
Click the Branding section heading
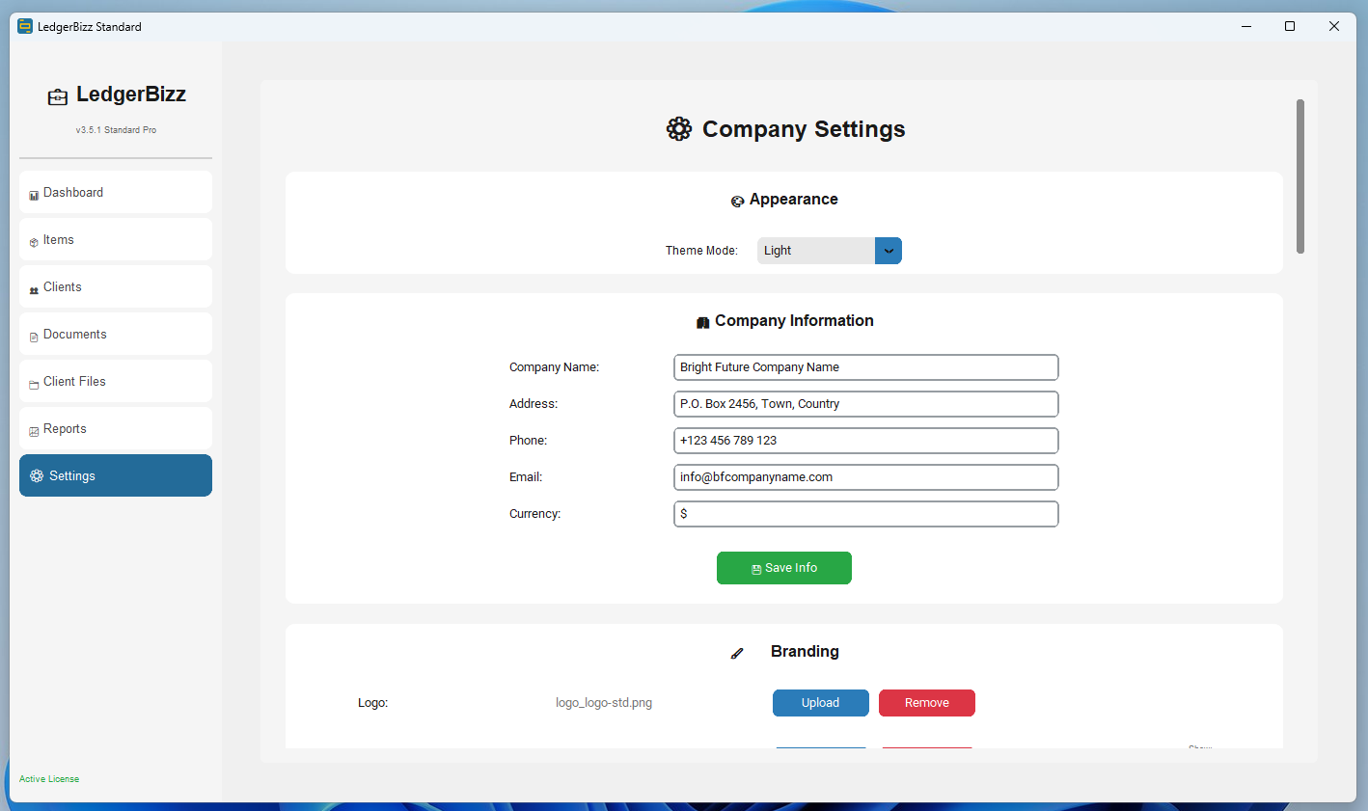[805, 652]
